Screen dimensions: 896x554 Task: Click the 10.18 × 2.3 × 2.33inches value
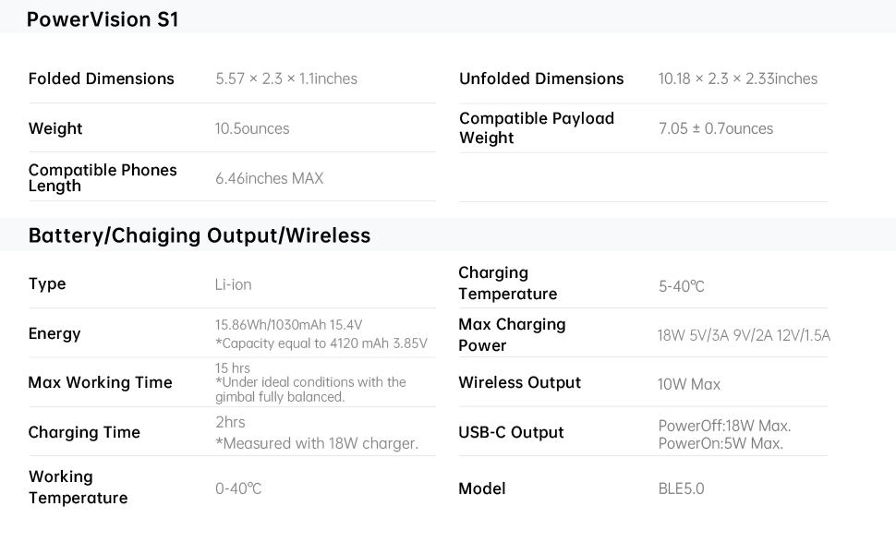(738, 78)
